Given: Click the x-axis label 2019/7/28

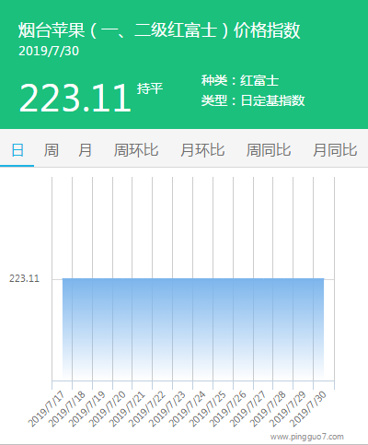Looking at the screenshot, I should tap(269, 409).
